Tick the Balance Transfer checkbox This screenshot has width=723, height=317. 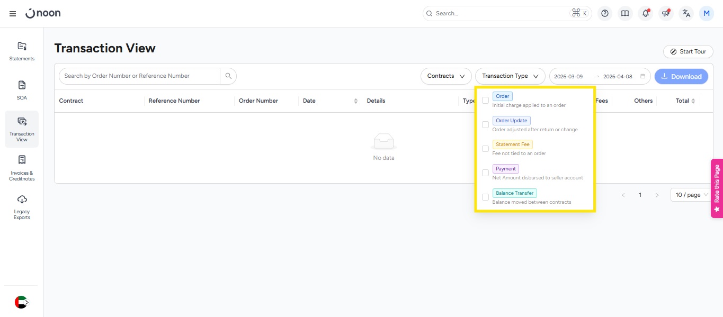click(485, 197)
